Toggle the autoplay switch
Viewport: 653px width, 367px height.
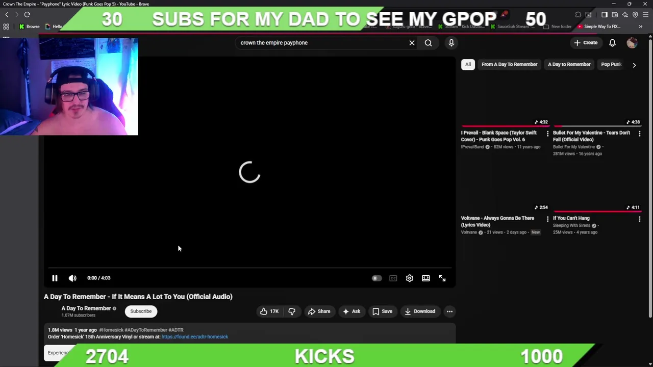376,278
